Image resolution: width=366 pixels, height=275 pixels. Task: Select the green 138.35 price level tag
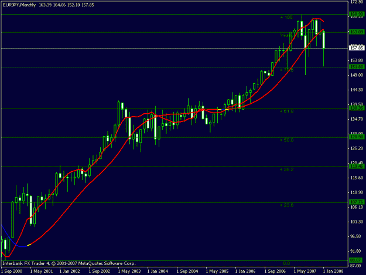coord(357,108)
